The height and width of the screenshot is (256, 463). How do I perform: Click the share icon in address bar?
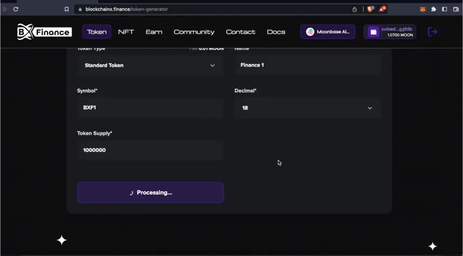click(x=355, y=9)
